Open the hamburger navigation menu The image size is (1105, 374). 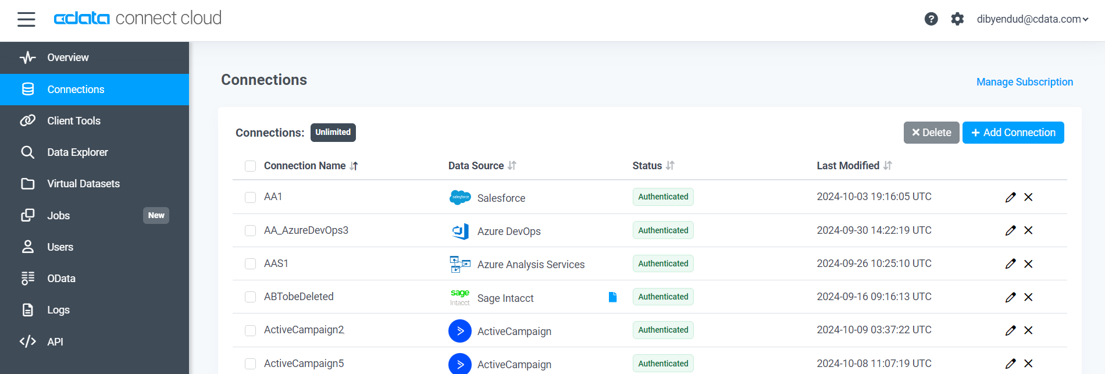click(x=26, y=19)
